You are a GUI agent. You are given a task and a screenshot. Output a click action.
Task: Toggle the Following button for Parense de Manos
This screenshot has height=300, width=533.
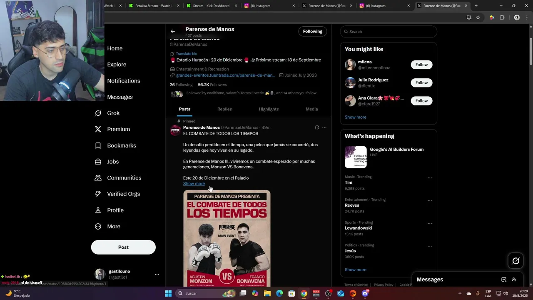point(313,31)
